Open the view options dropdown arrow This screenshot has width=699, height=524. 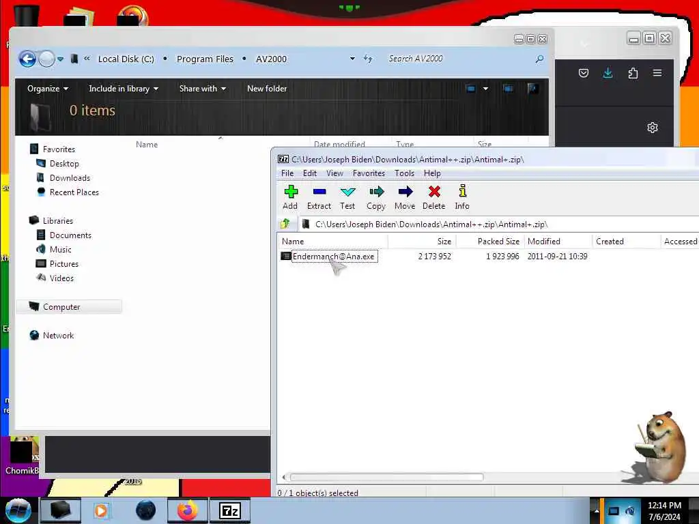485,89
